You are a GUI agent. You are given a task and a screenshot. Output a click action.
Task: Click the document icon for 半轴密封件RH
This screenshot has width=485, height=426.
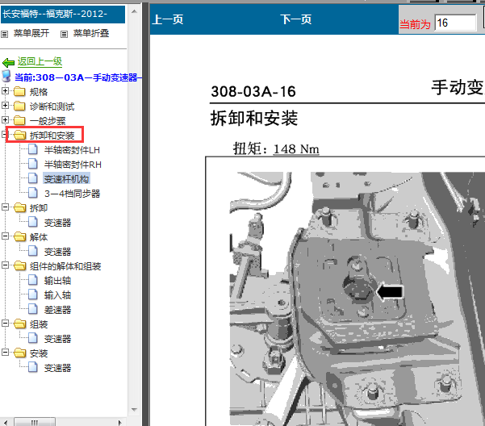(33, 164)
